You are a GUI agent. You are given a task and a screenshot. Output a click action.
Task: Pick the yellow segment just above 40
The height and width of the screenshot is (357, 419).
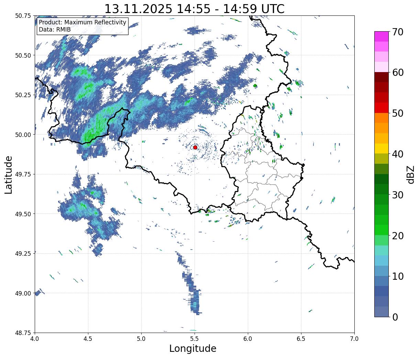click(382, 148)
